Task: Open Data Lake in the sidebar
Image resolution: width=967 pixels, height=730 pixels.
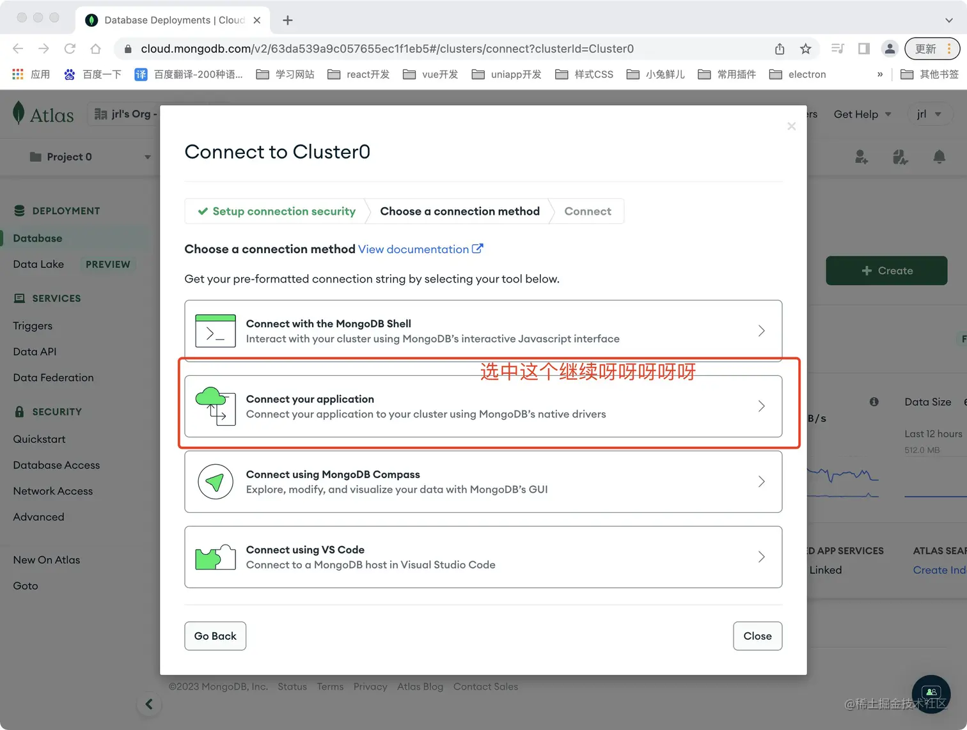Action: (38, 264)
